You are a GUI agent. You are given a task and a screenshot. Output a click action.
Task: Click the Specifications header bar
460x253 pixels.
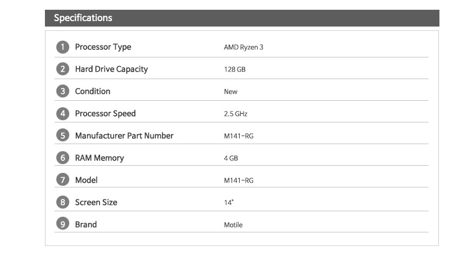pyautogui.click(x=242, y=18)
